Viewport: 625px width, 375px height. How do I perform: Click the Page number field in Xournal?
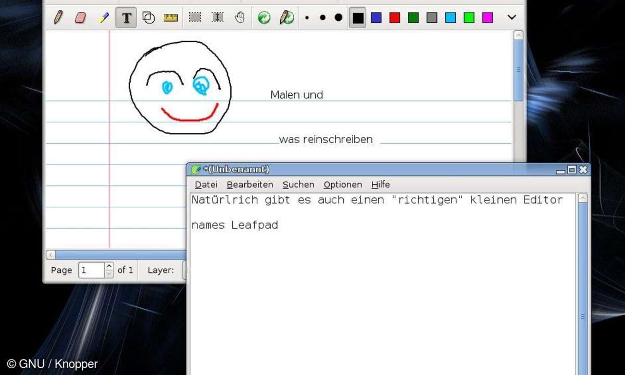pyautogui.click(x=91, y=270)
